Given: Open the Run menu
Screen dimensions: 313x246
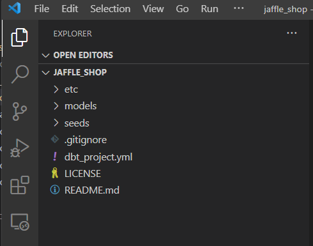Looking at the screenshot, I should coord(210,9).
